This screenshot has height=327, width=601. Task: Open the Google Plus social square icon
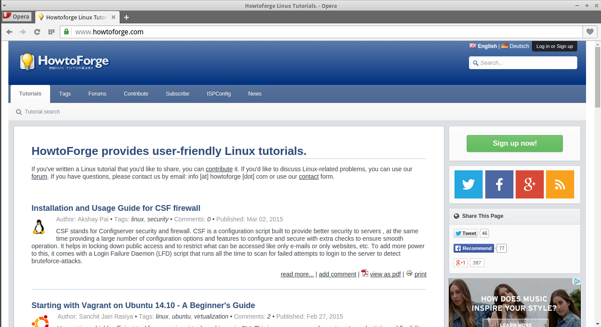click(x=530, y=184)
